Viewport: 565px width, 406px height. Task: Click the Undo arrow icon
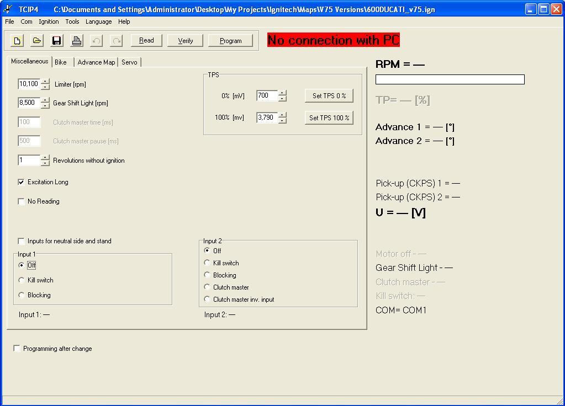pyautogui.click(x=96, y=41)
